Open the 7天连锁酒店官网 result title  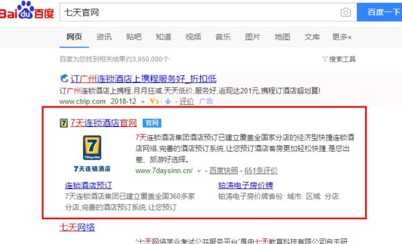coord(104,123)
